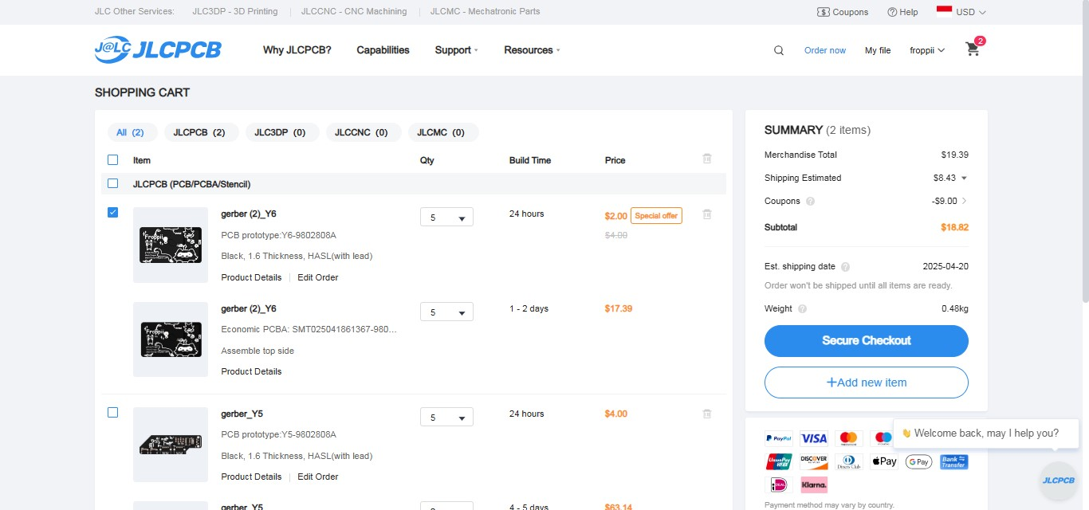Click Coupons info question-mark icon
The image size is (1089, 510).
(x=810, y=202)
